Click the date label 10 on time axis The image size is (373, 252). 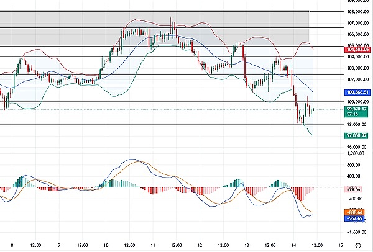(x=106, y=245)
